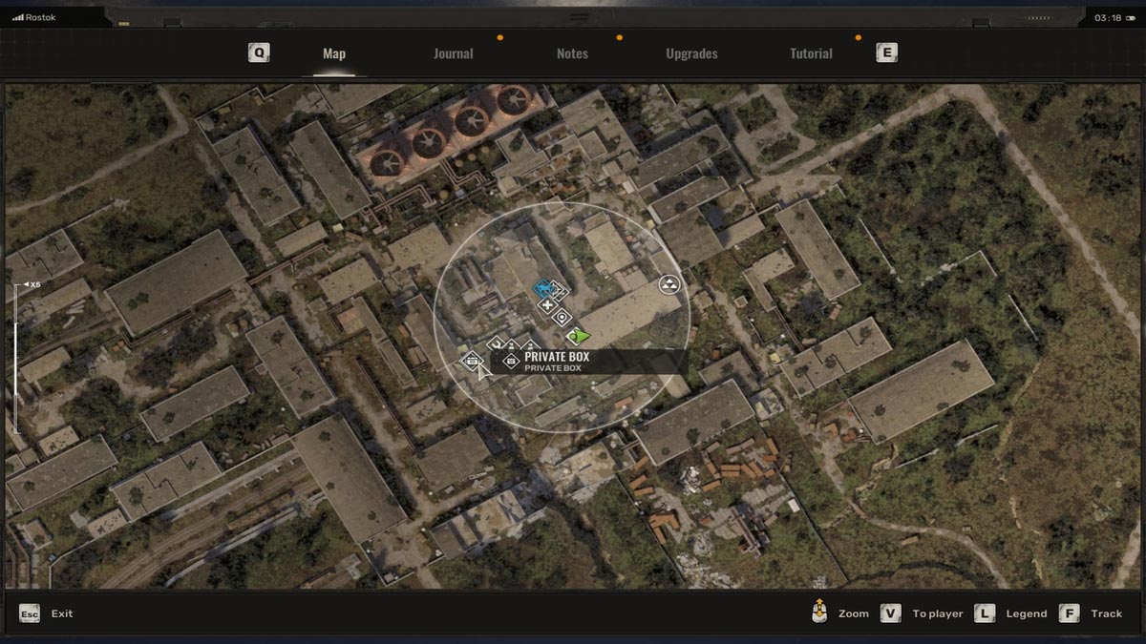Viewport: 1146px width, 644px height.
Task: Click the green objective arrow marker
Action: click(579, 336)
